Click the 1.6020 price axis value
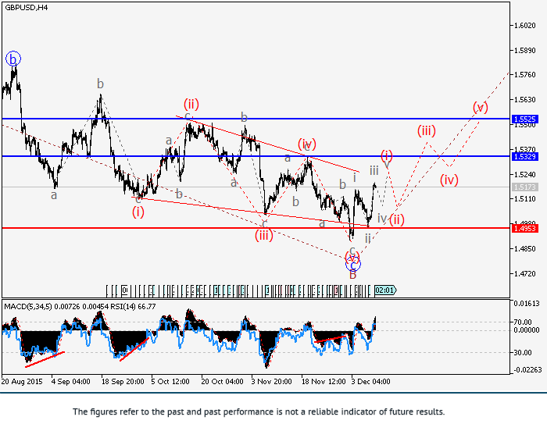This screenshot has height=431, width=547. pos(524,26)
